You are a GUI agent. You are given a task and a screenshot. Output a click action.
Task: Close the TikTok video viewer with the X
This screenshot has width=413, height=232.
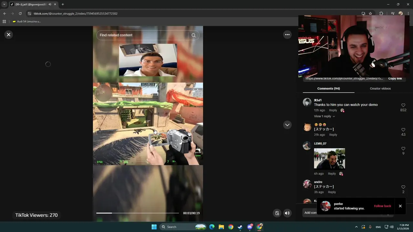9,34
